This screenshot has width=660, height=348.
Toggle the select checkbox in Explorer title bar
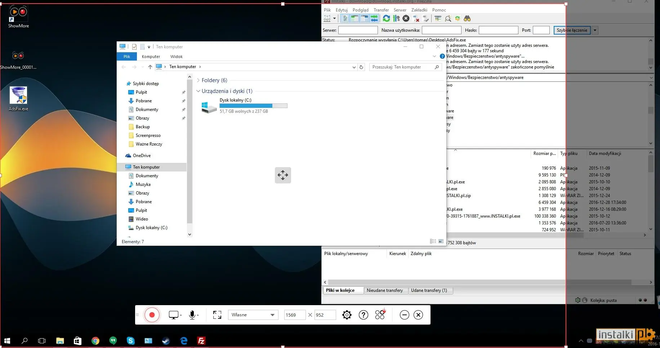134,47
